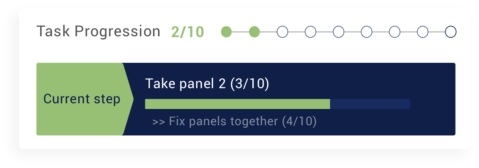Viewport: 479px width, 168px height.
Task: Select the fourth step dot in progression
Action: coord(310,32)
